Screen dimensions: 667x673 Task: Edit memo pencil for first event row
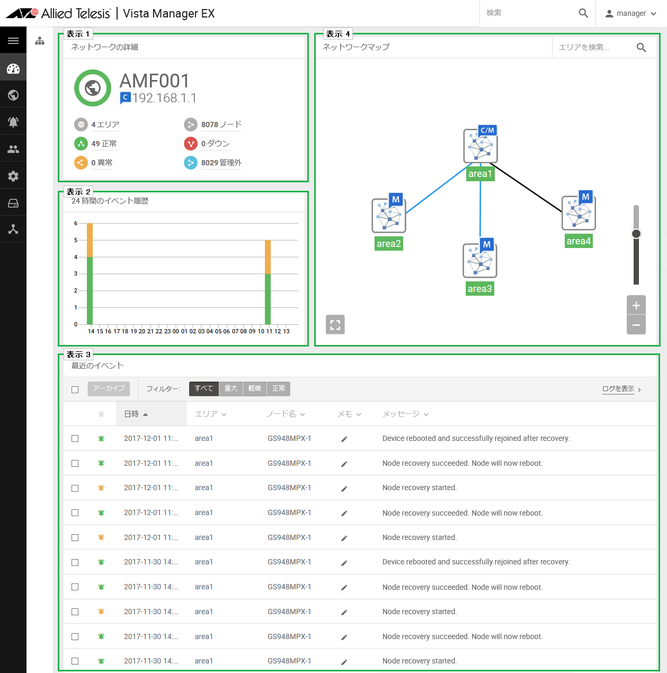344,439
